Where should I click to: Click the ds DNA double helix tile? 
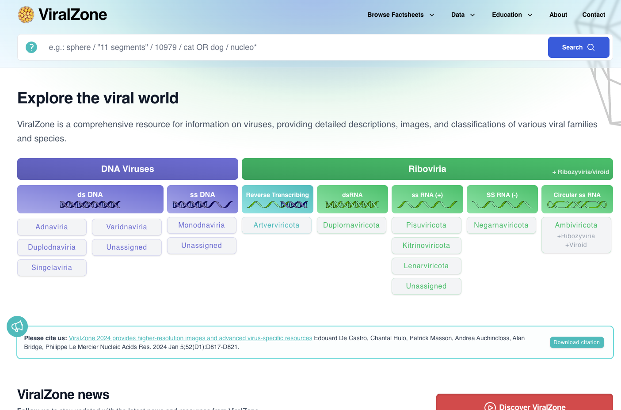[x=90, y=199]
